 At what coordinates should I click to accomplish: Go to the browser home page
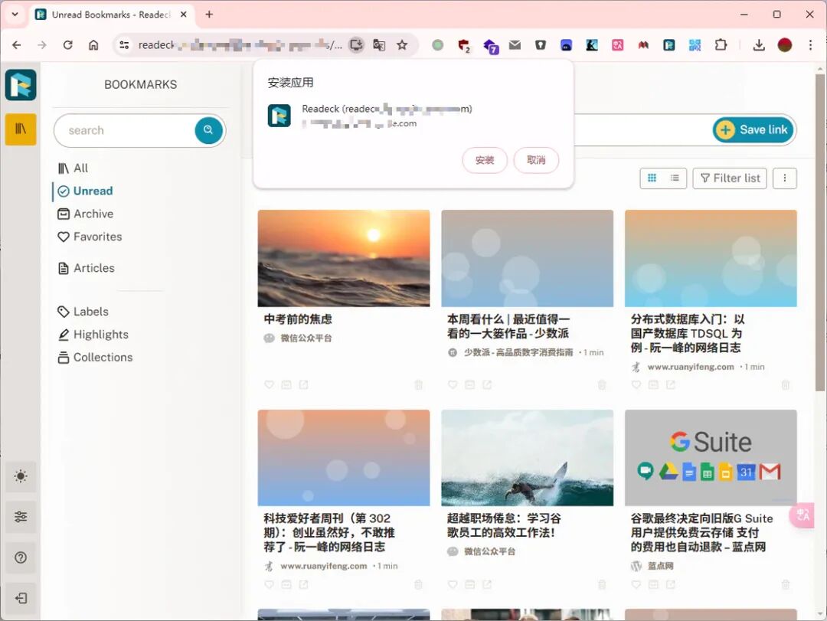[x=93, y=45]
